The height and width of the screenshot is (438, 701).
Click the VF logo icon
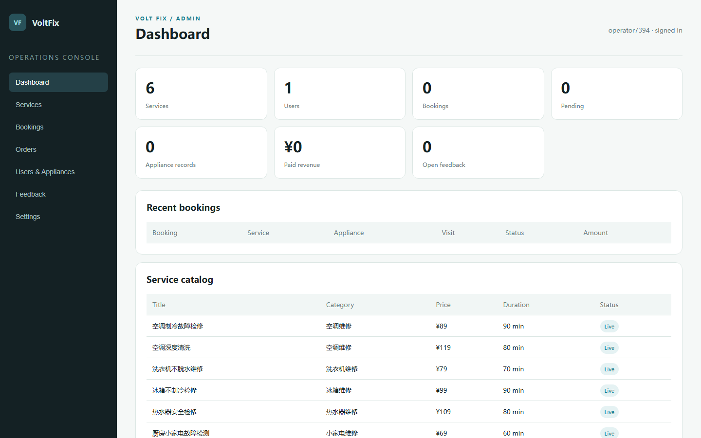[18, 22]
